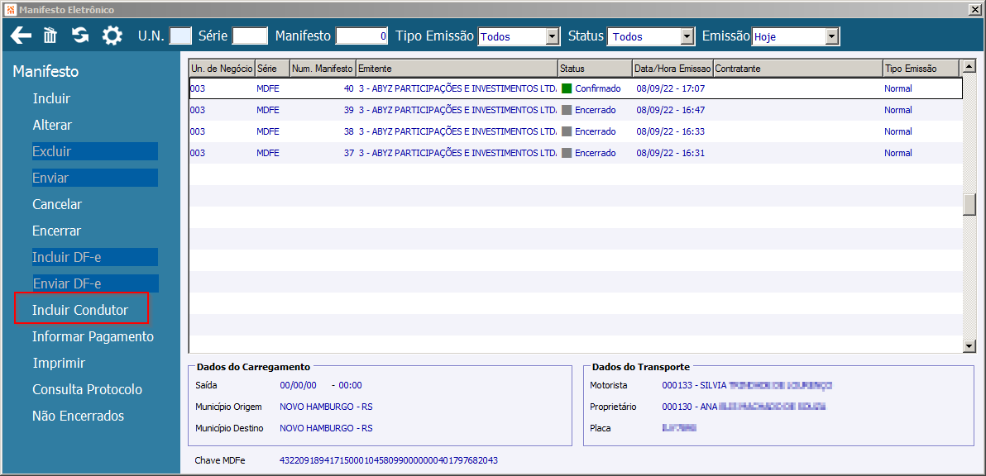Sort by Data/Hora Emissao column header

tap(672, 68)
